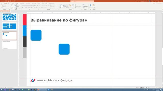The image size is (163, 91).
Task: Click the New Slide button icon
Action: [12, 6]
